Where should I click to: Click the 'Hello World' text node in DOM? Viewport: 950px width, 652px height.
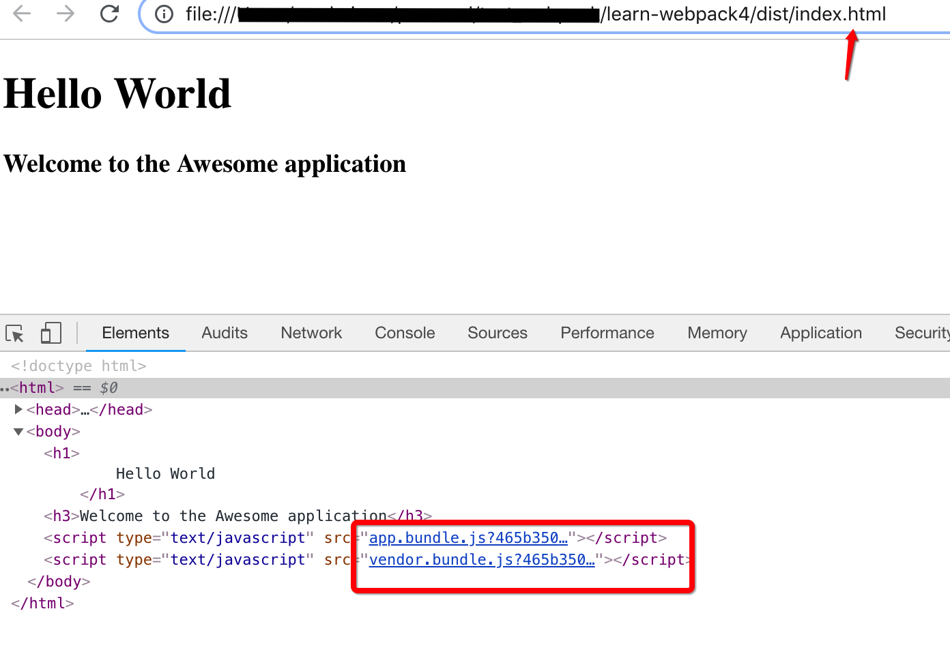click(x=165, y=474)
